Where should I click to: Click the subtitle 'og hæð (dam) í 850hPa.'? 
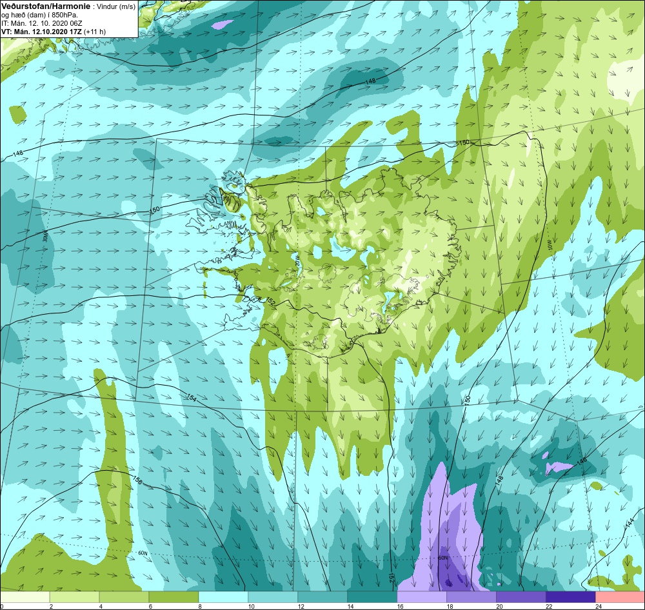[x=39, y=15]
